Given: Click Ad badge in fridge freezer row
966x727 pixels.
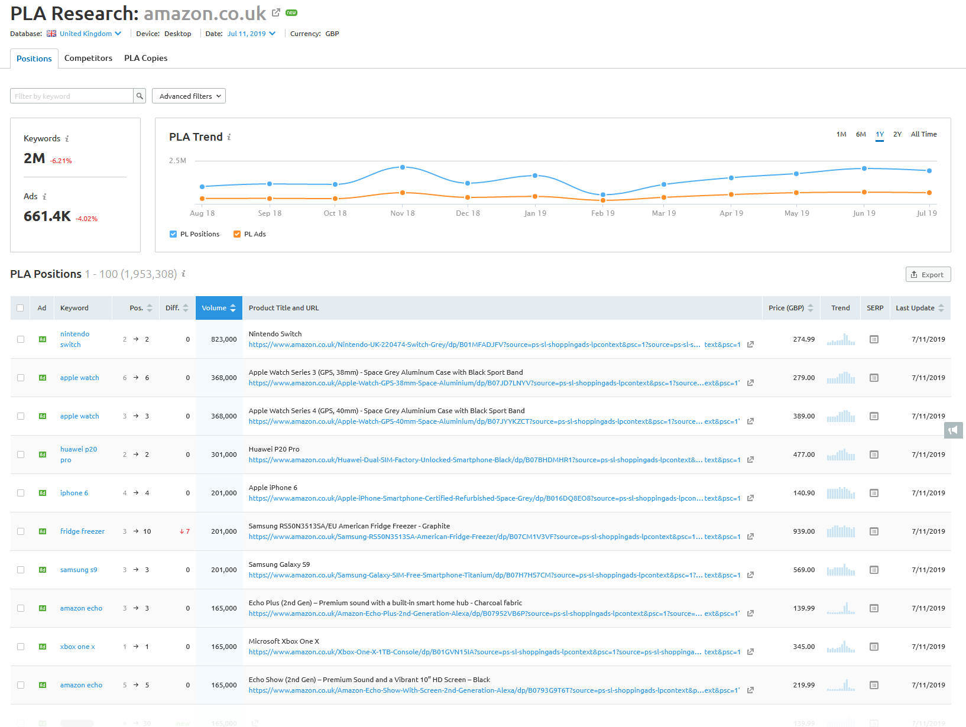Looking at the screenshot, I should tap(43, 531).
